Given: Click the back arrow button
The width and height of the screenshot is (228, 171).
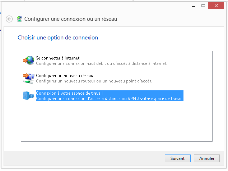Looking at the screenshot, I should [x=9, y=19].
